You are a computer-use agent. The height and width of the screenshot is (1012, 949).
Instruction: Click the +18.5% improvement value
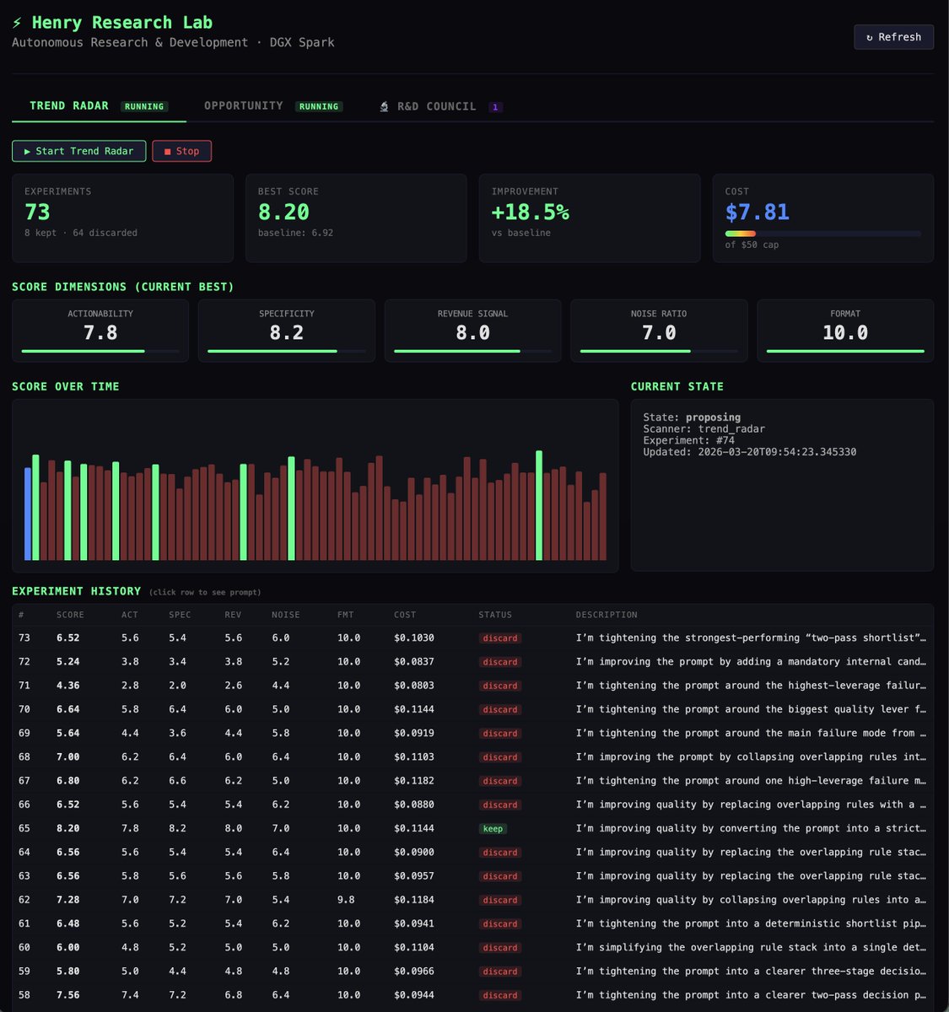click(530, 212)
